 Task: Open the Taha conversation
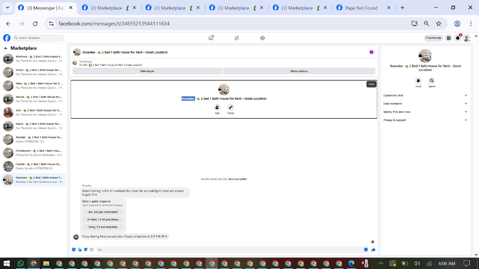coord(34,86)
